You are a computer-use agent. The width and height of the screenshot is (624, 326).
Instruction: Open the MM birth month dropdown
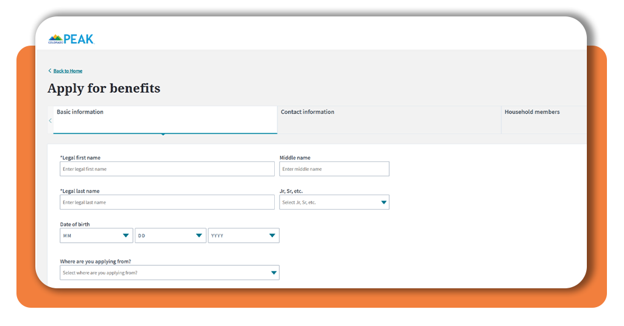(x=96, y=235)
